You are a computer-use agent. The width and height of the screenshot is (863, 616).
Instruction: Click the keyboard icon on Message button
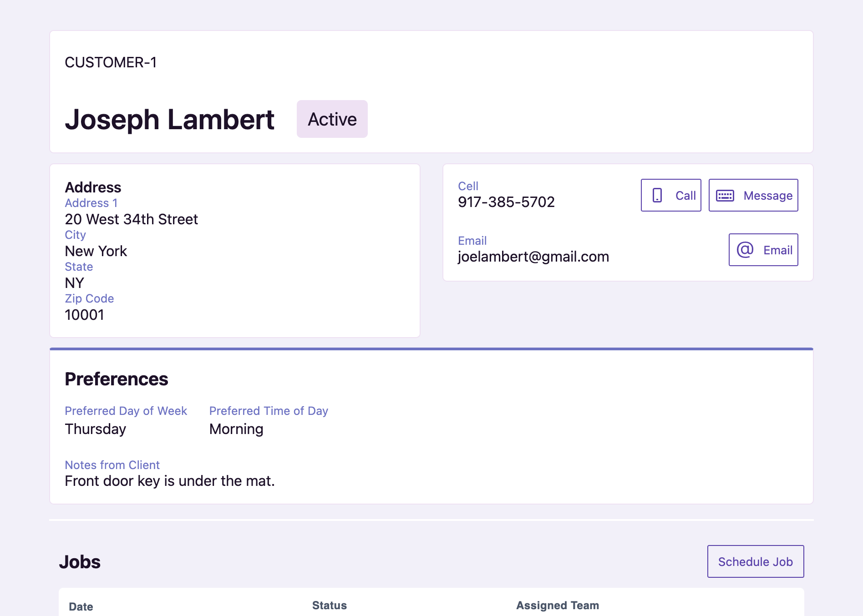pos(725,196)
